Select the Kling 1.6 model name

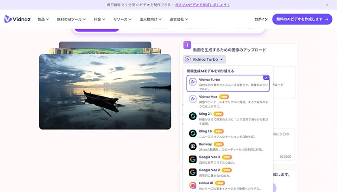(x=205, y=131)
